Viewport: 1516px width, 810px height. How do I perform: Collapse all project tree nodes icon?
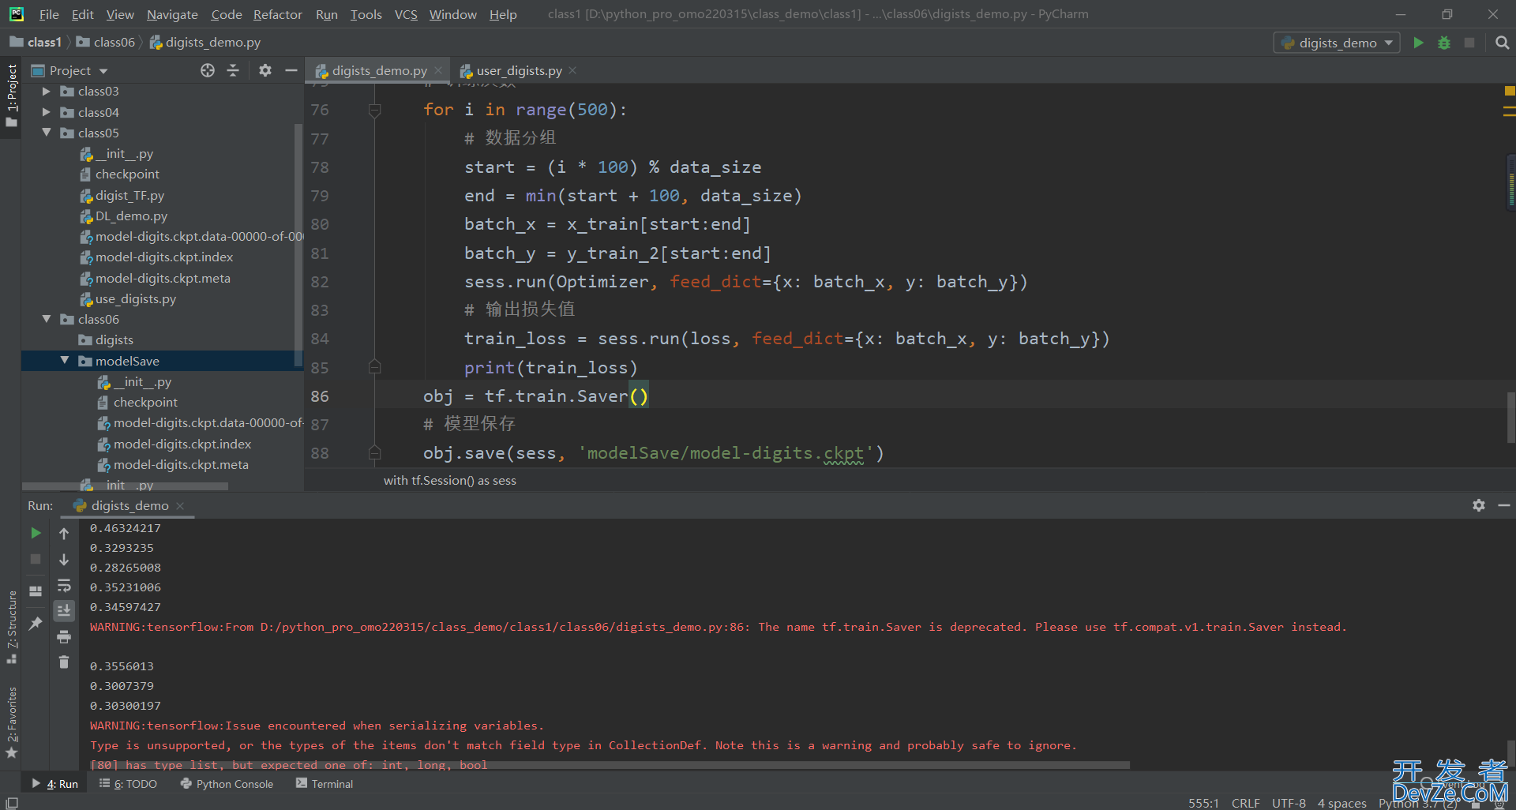(x=233, y=70)
